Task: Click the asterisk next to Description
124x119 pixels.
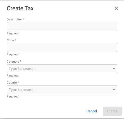Action: 24,19
